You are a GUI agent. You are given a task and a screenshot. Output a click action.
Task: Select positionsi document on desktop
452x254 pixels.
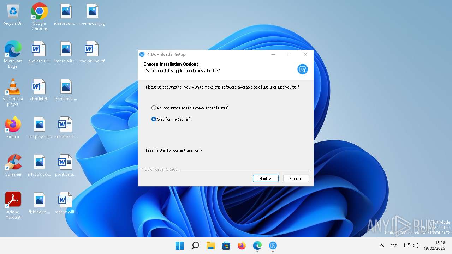click(x=66, y=165)
